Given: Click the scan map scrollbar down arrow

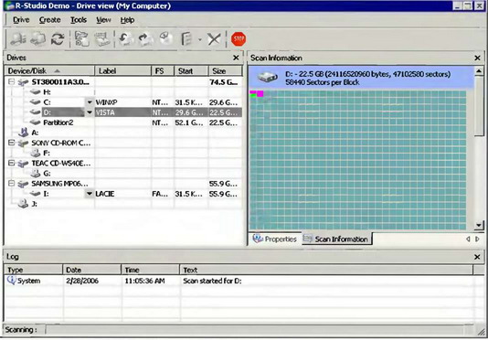Looking at the screenshot, I should coord(479,225).
